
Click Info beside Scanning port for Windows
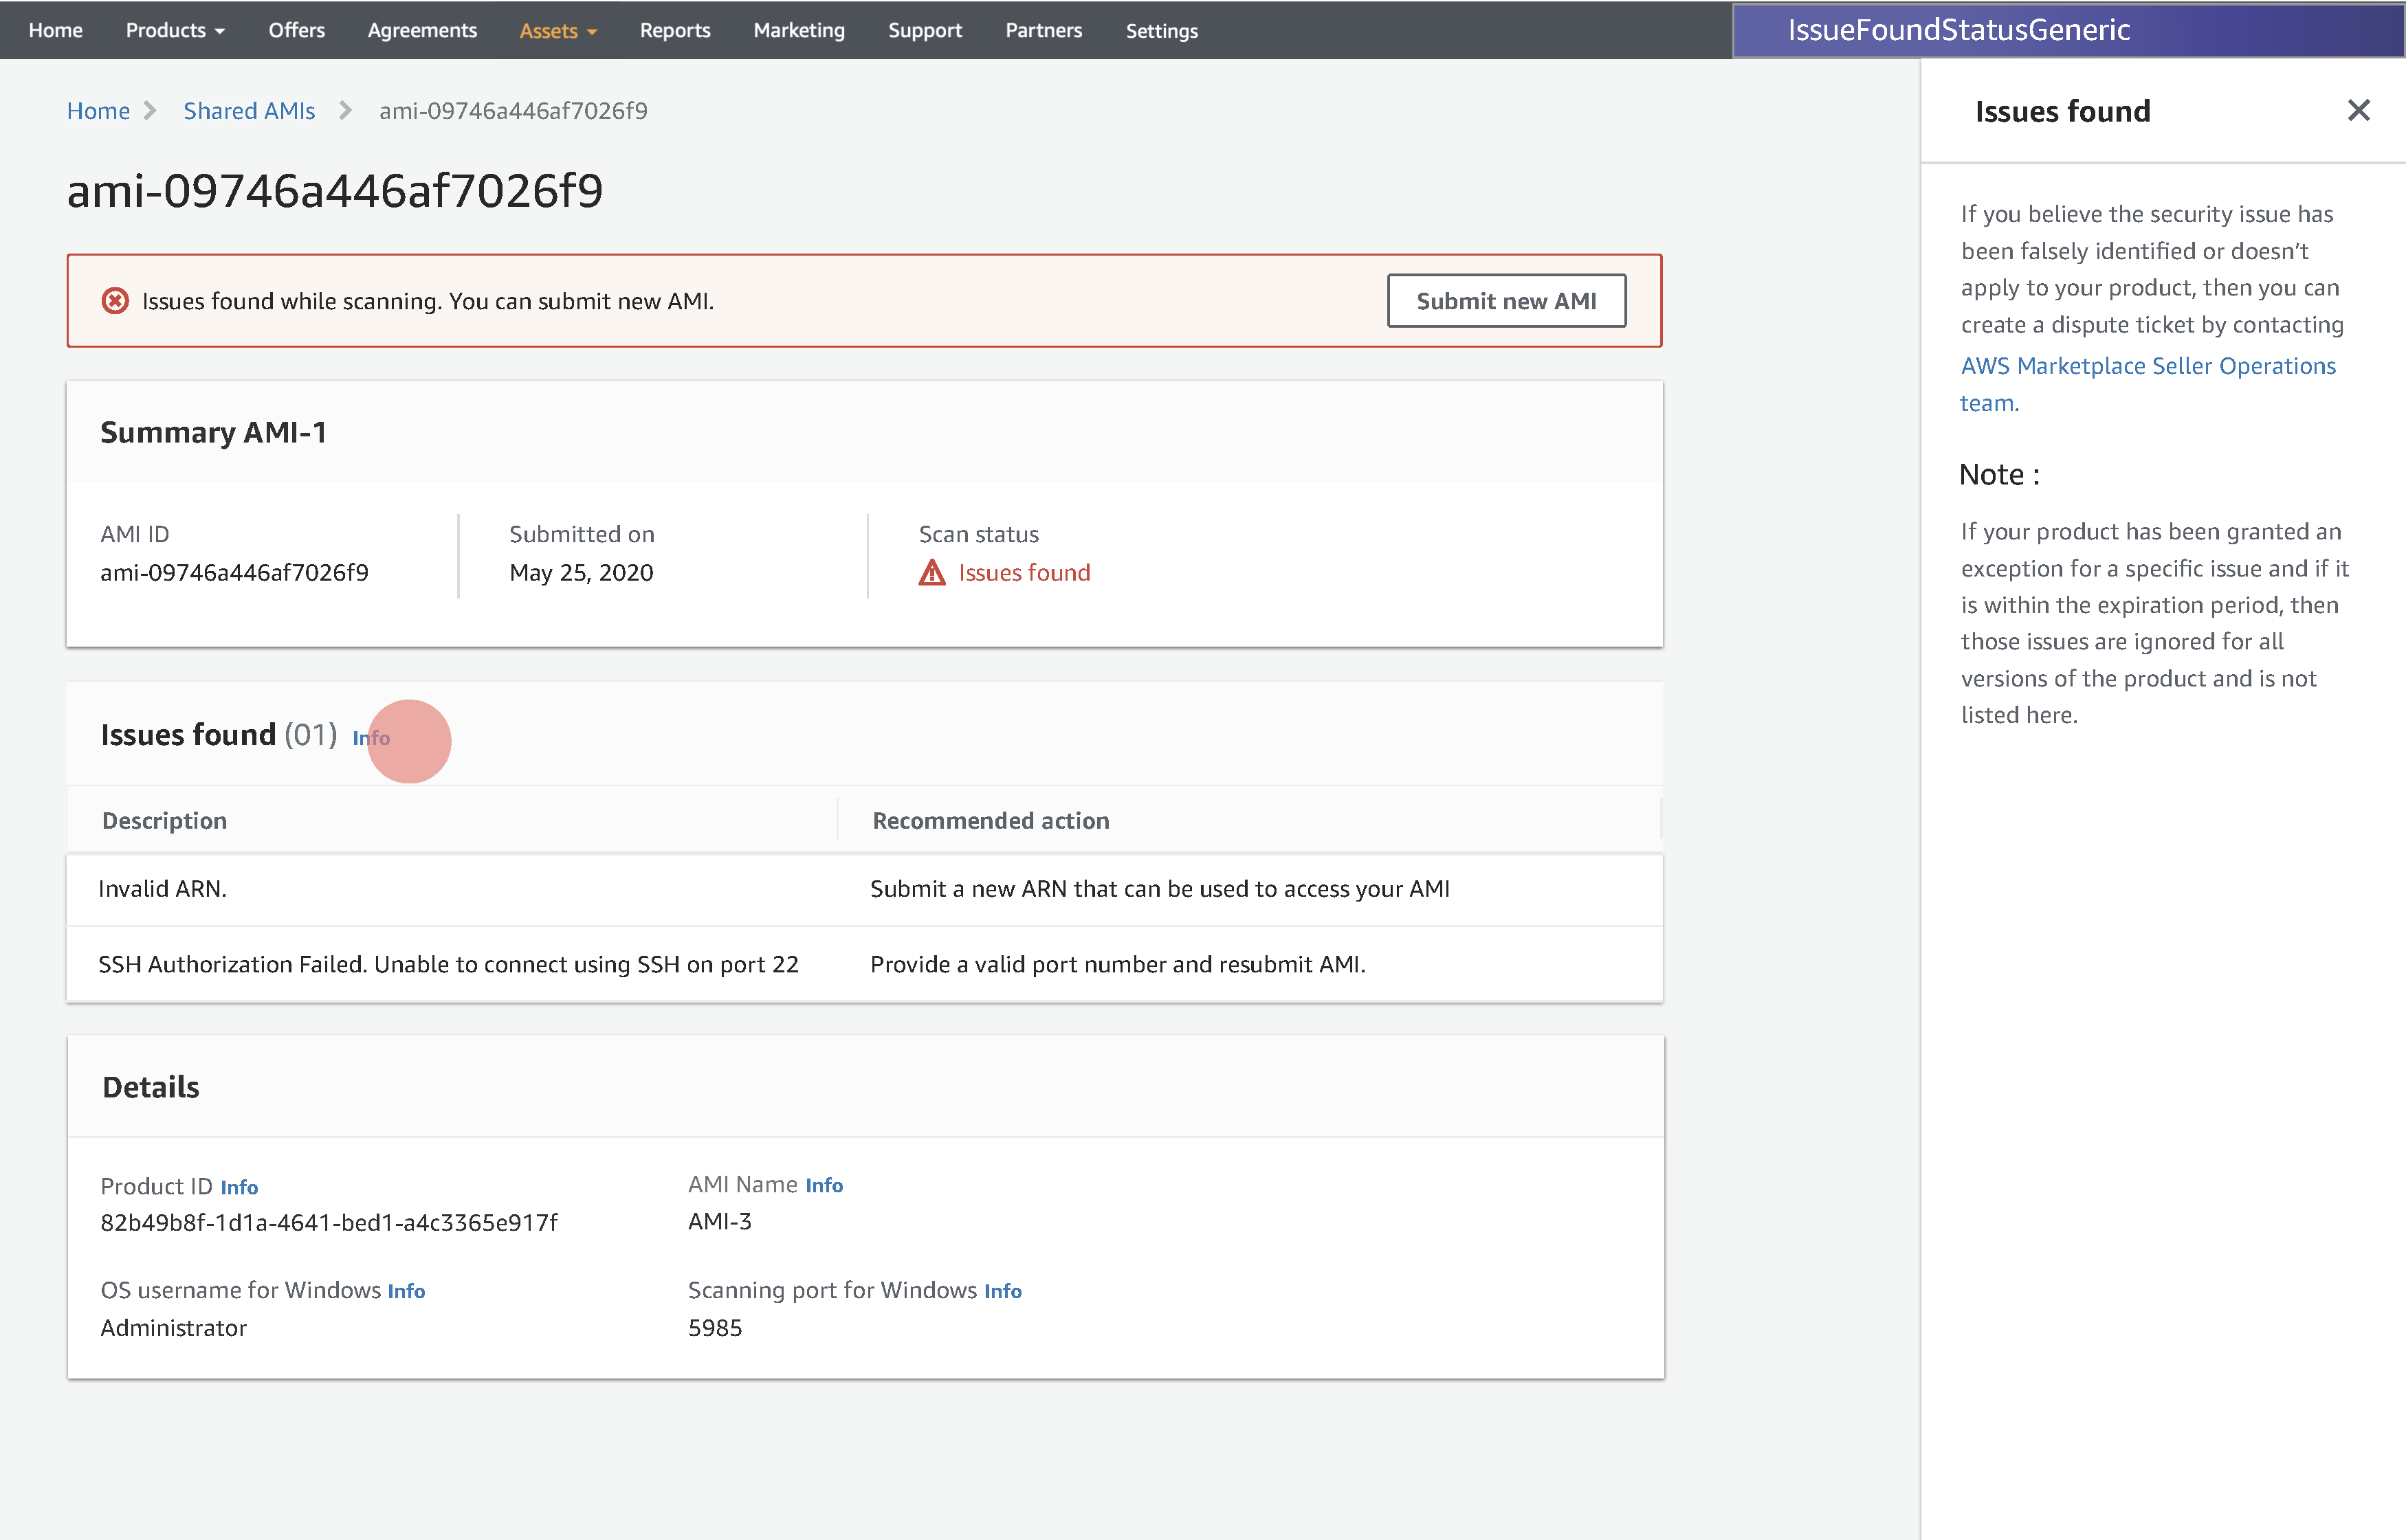pyautogui.click(x=1002, y=1291)
